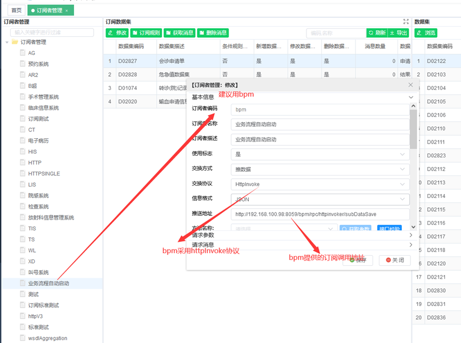Select 订阅标准测试 in the tree

(43, 305)
